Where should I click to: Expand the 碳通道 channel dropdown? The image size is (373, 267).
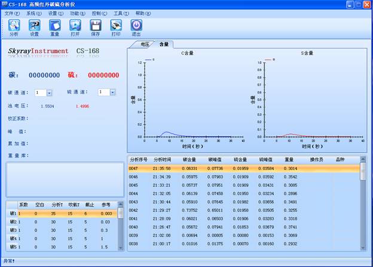coord(49,93)
